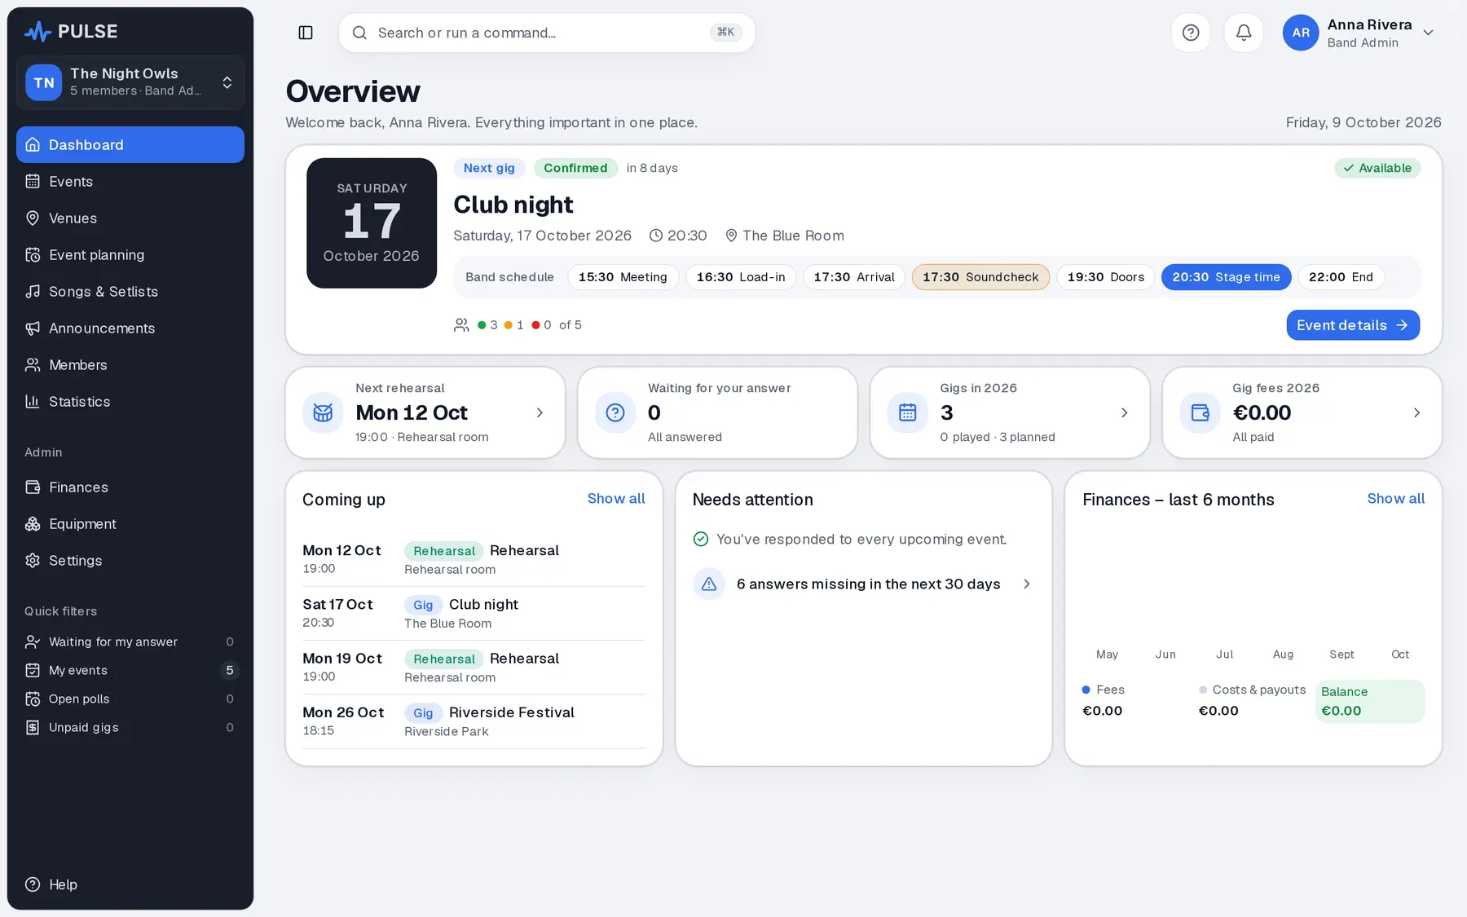The height and width of the screenshot is (917, 1467).
Task: Open Announcements in sidebar
Action: [130, 328]
